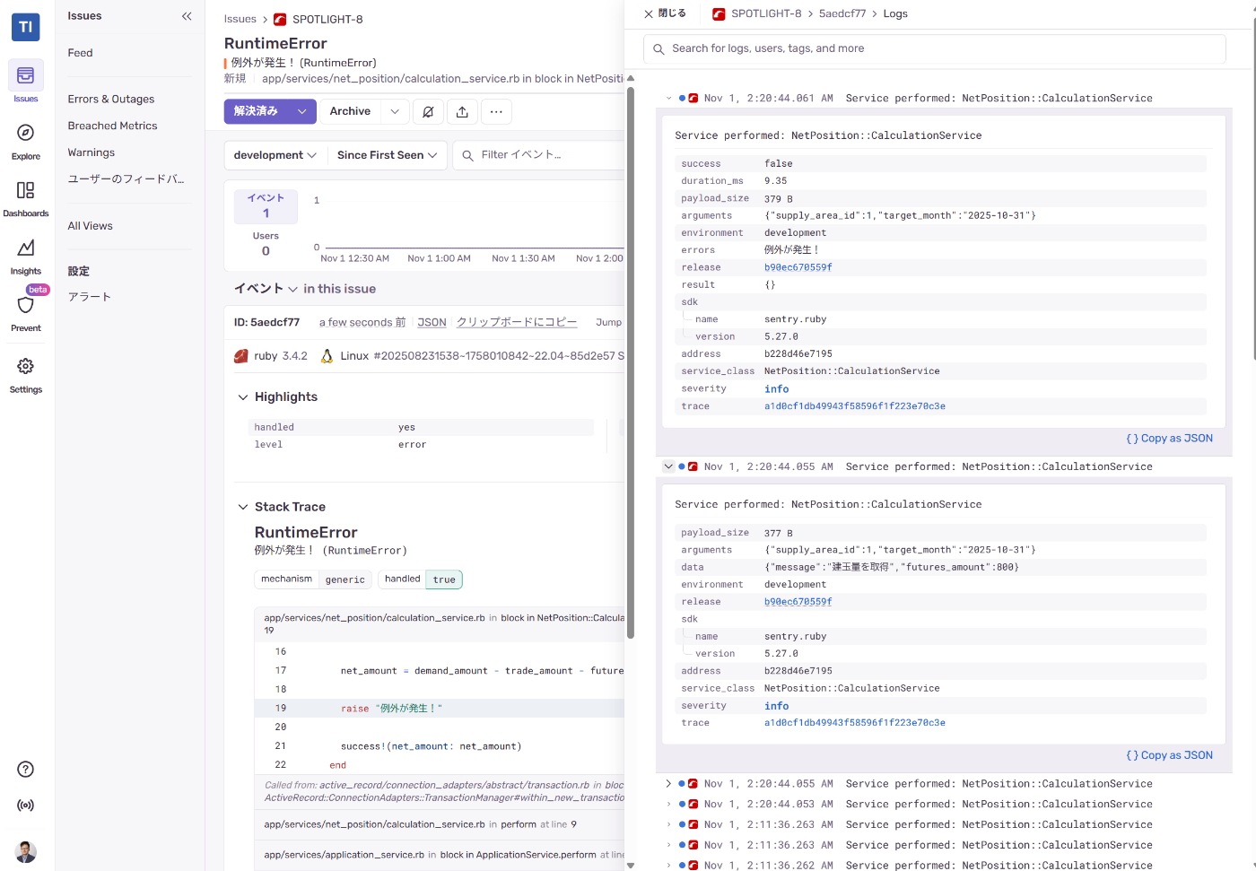Collapse the 2:20:44.061 AM log entry
This screenshot has height=871, width=1256.
click(668, 99)
